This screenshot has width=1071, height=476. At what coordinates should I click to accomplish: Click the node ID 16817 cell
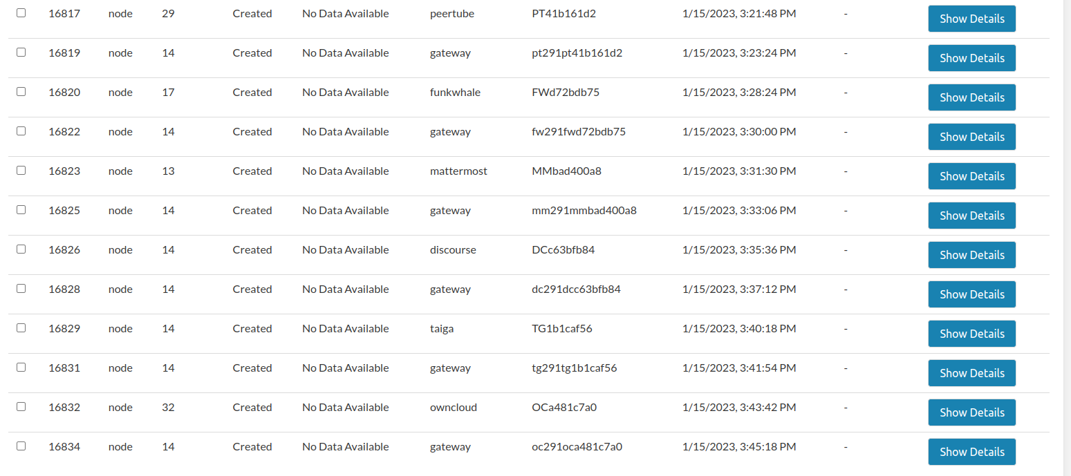pos(64,12)
